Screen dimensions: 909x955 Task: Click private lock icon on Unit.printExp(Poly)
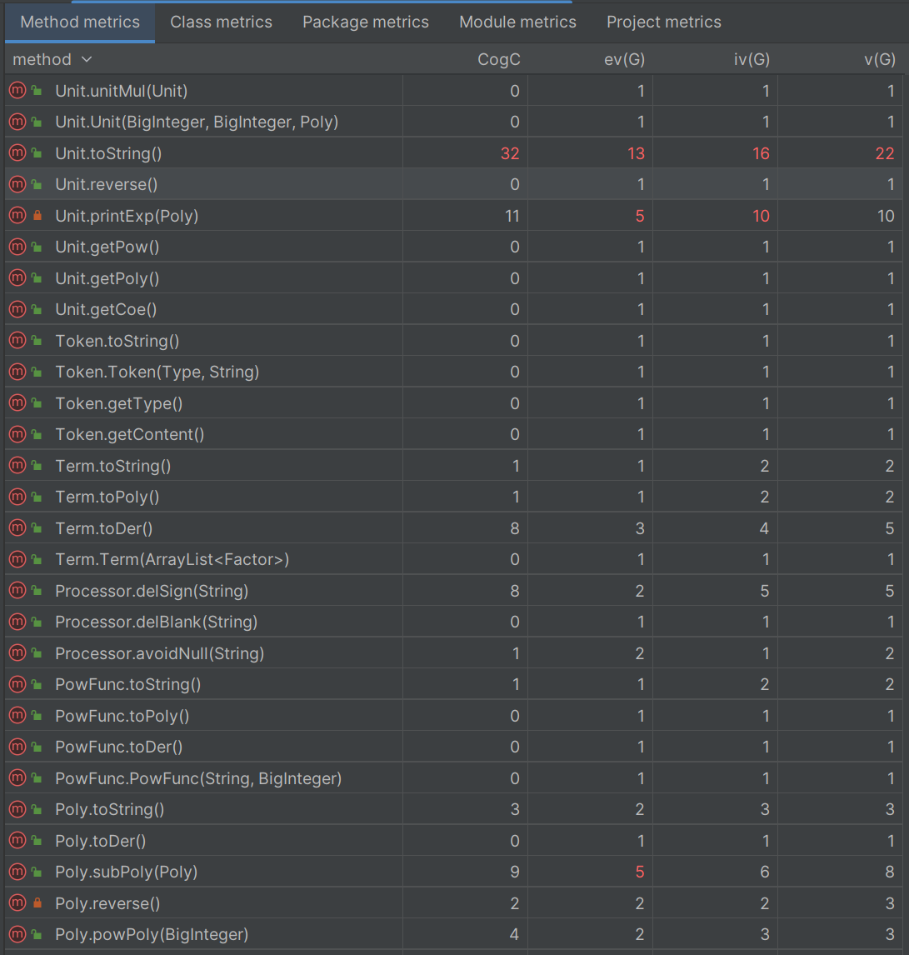(37, 215)
